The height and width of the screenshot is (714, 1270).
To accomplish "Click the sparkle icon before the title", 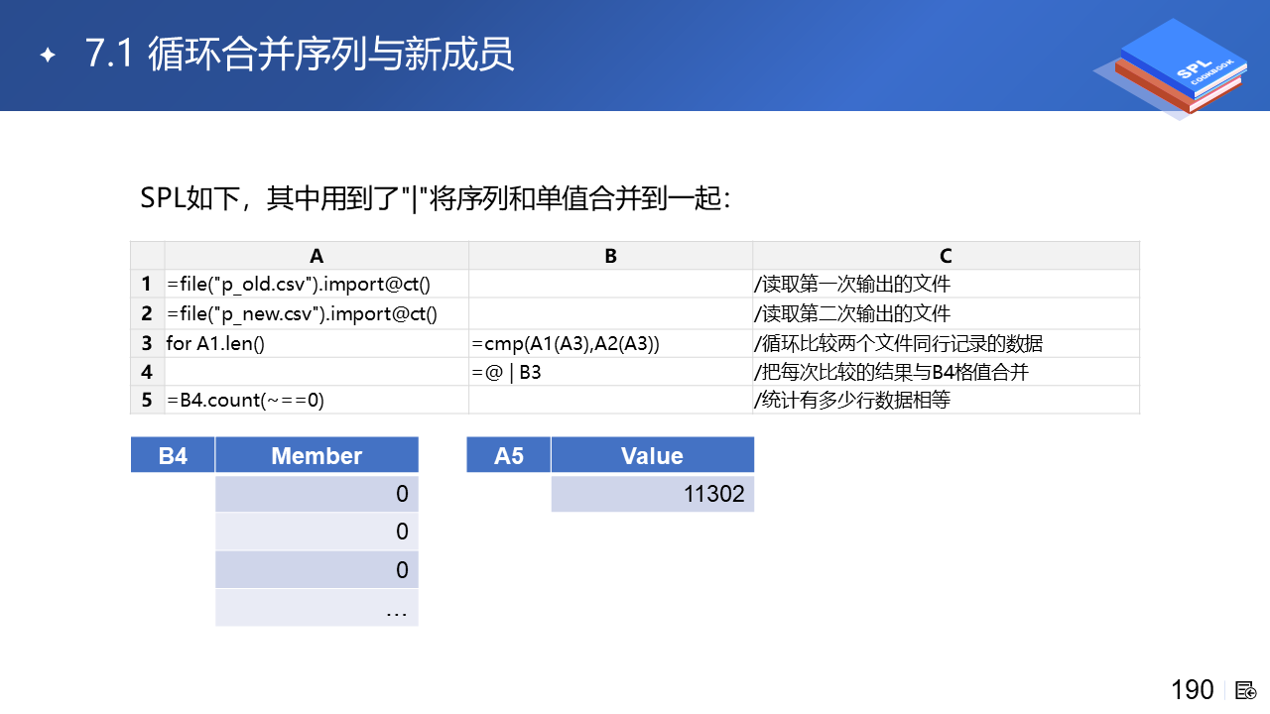I will click(x=47, y=56).
